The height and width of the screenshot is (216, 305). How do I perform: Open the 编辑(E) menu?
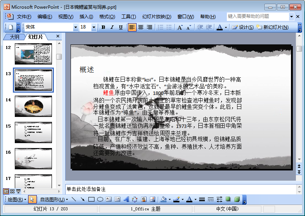click(x=45, y=17)
